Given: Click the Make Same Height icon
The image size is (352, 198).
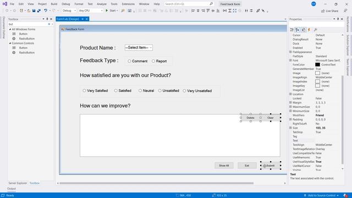Looking at the screenshot, I should point(230,10).
